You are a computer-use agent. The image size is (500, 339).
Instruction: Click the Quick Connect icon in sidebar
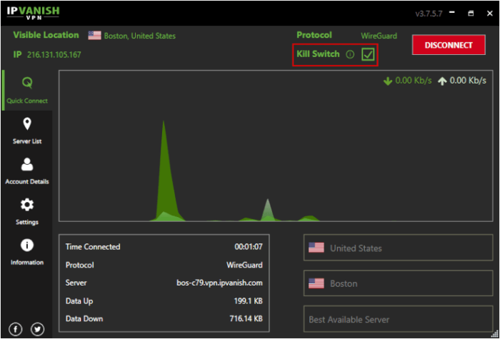(x=27, y=83)
